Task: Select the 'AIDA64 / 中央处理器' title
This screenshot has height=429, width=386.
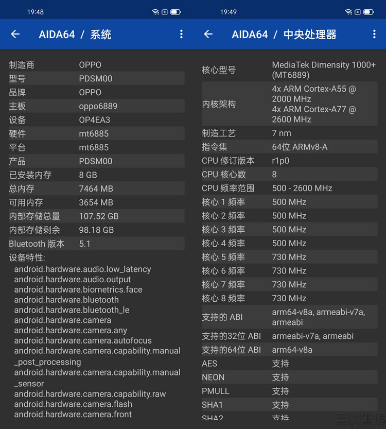Action: click(x=284, y=35)
